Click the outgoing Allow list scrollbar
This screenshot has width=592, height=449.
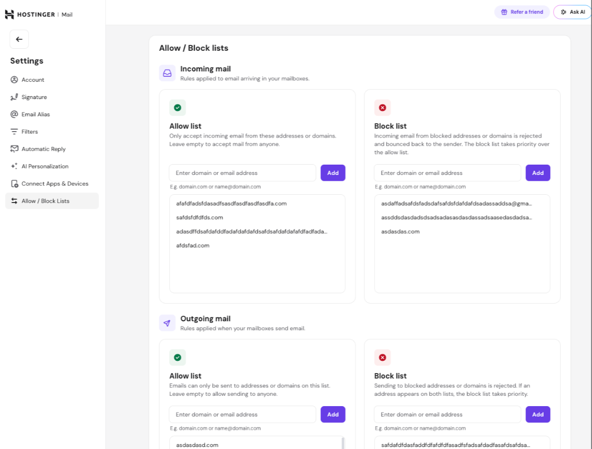coord(343,443)
